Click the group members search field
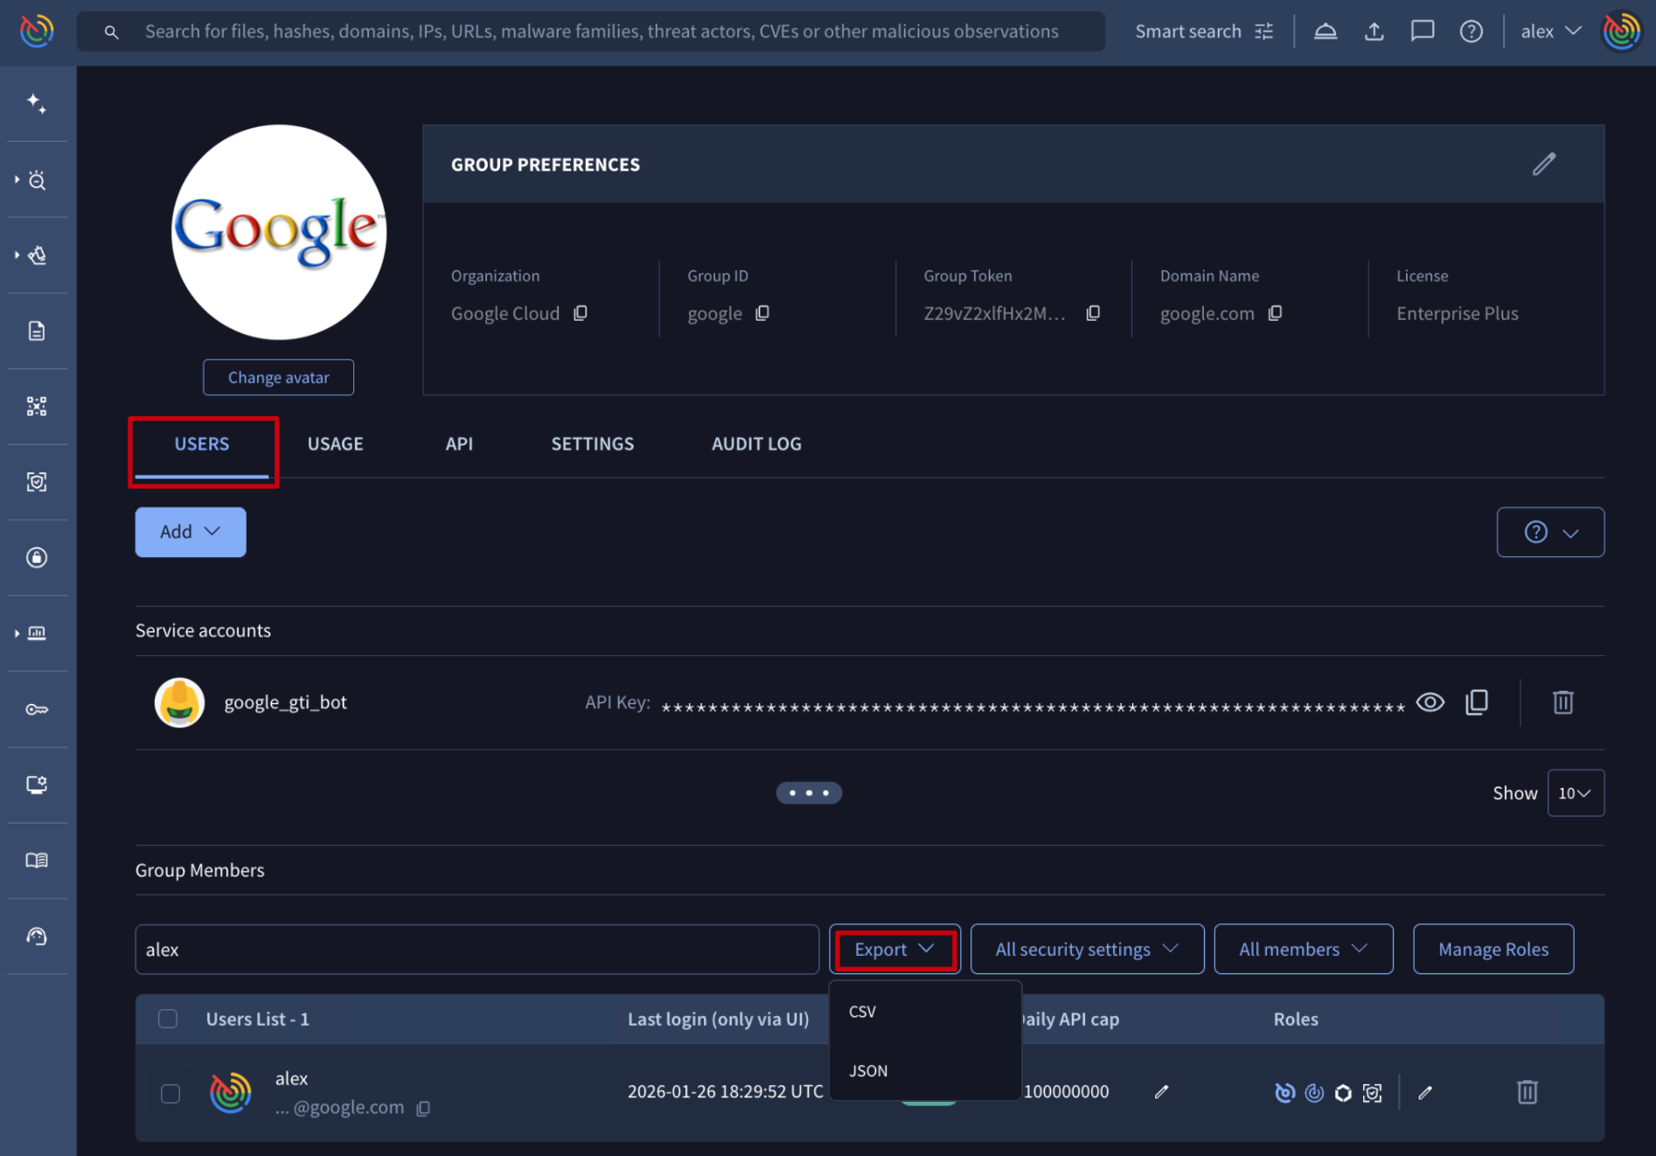1656x1156 pixels. coord(477,950)
